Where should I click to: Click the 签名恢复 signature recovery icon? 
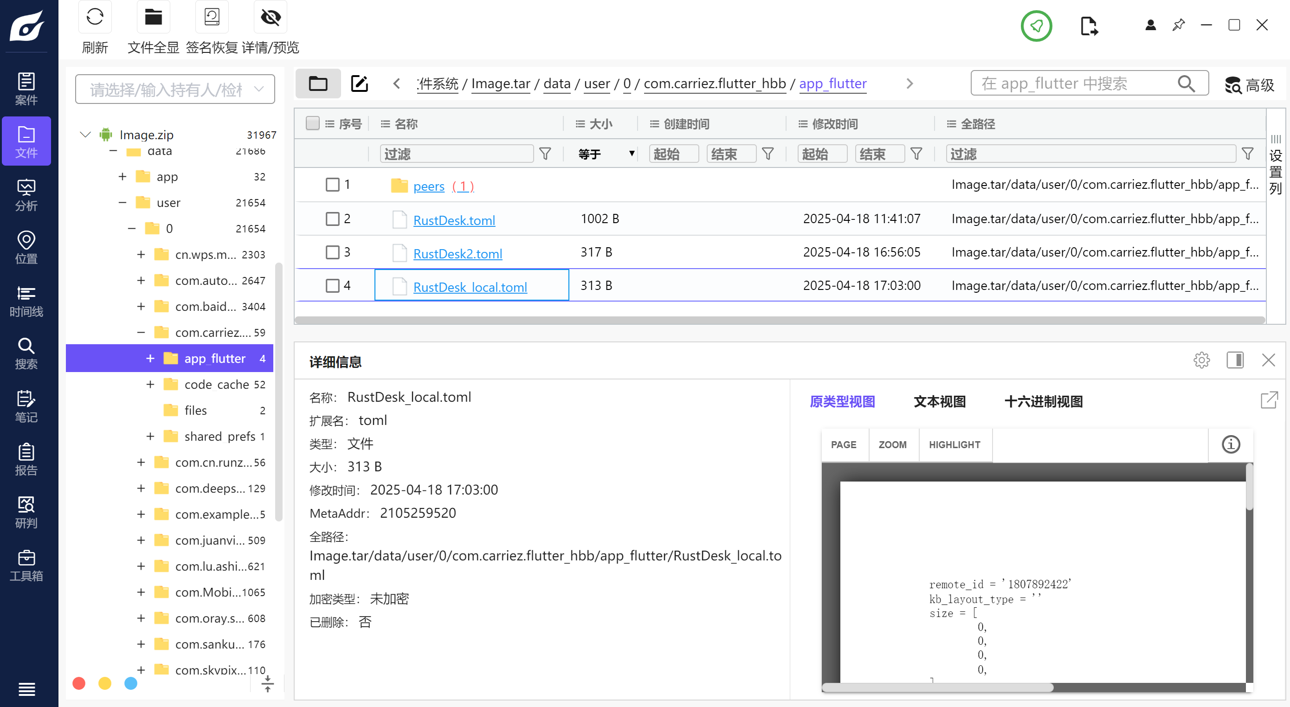(212, 17)
